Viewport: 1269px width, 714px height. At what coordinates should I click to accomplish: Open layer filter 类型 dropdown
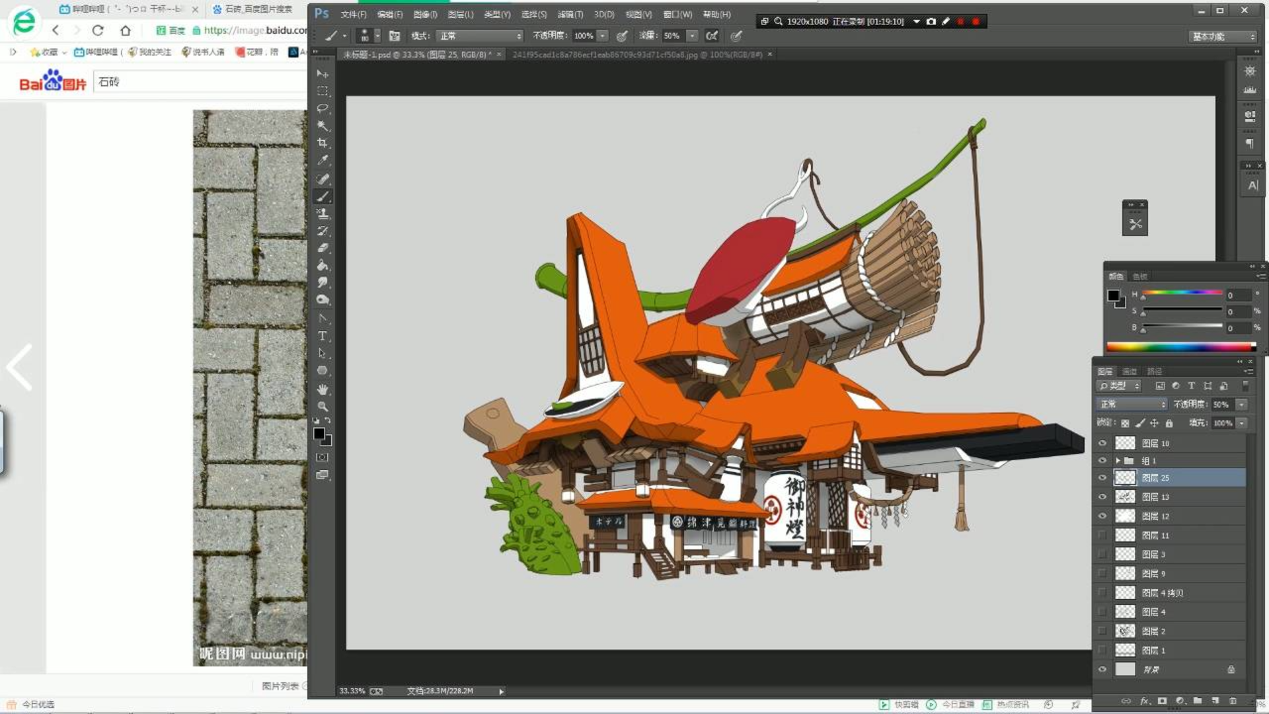1119,386
